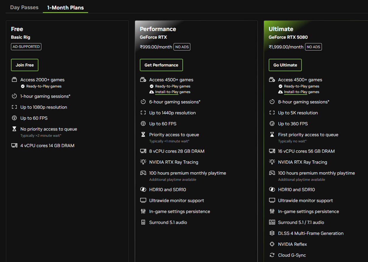The height and width of the screenshot is (262, 368).
Task: Click the hourglass icon for No priority access
Action: [14, 129]
